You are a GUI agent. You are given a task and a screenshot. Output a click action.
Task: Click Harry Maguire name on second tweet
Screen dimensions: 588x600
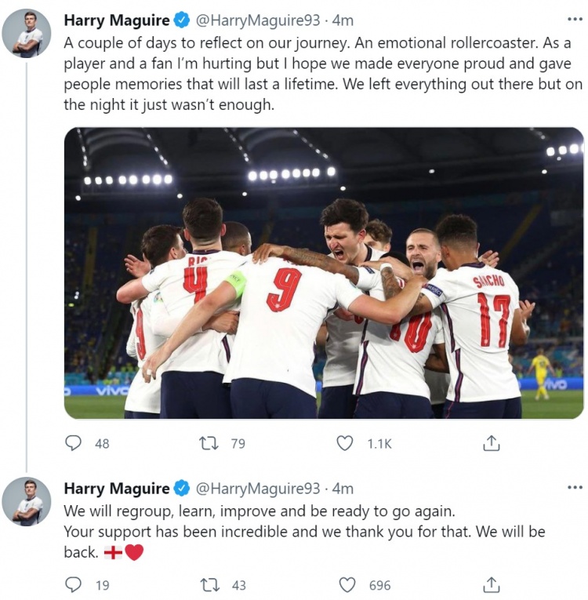116,489
